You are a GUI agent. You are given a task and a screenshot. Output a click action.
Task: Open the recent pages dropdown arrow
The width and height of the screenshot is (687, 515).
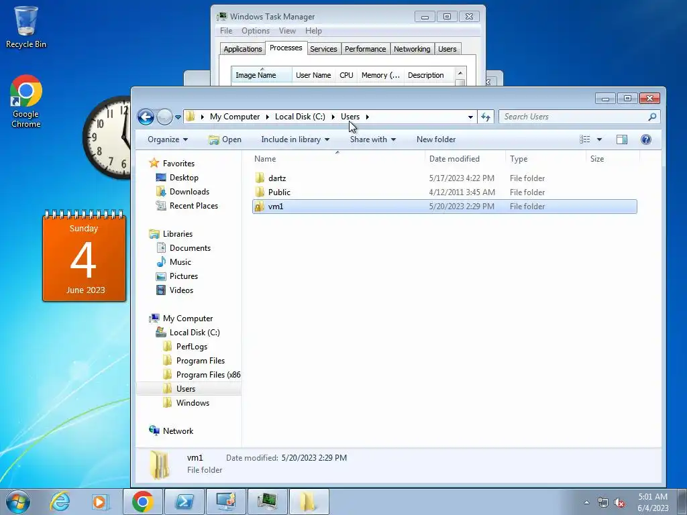click(178, 117)
